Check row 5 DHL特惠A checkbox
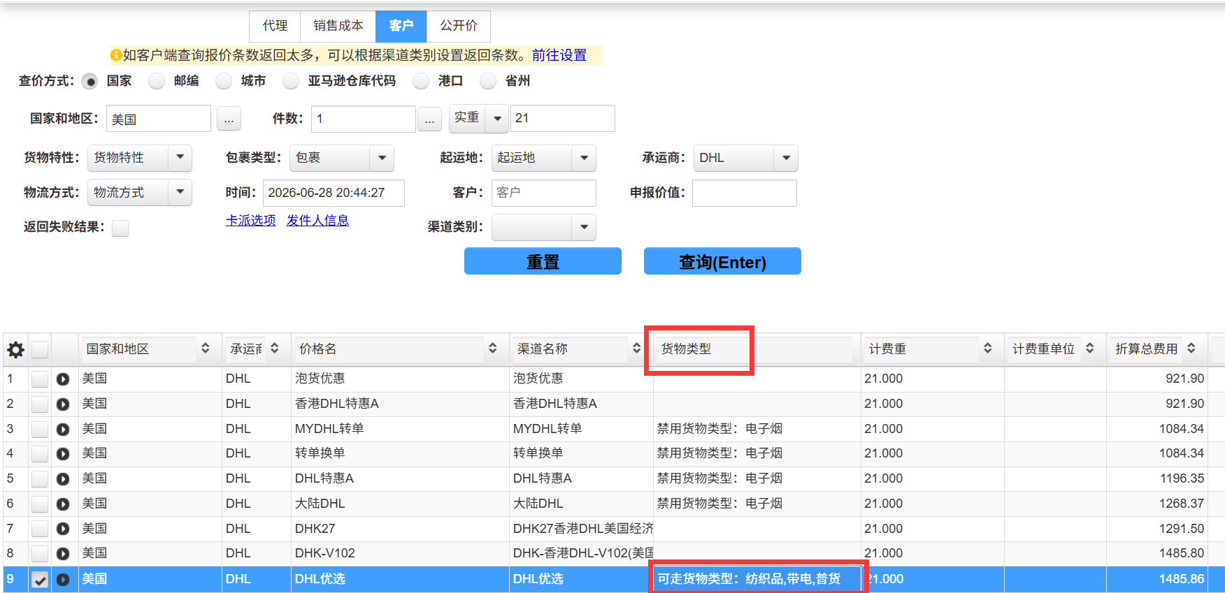The width and height of the screenshot is (1225, 593). 40,478
